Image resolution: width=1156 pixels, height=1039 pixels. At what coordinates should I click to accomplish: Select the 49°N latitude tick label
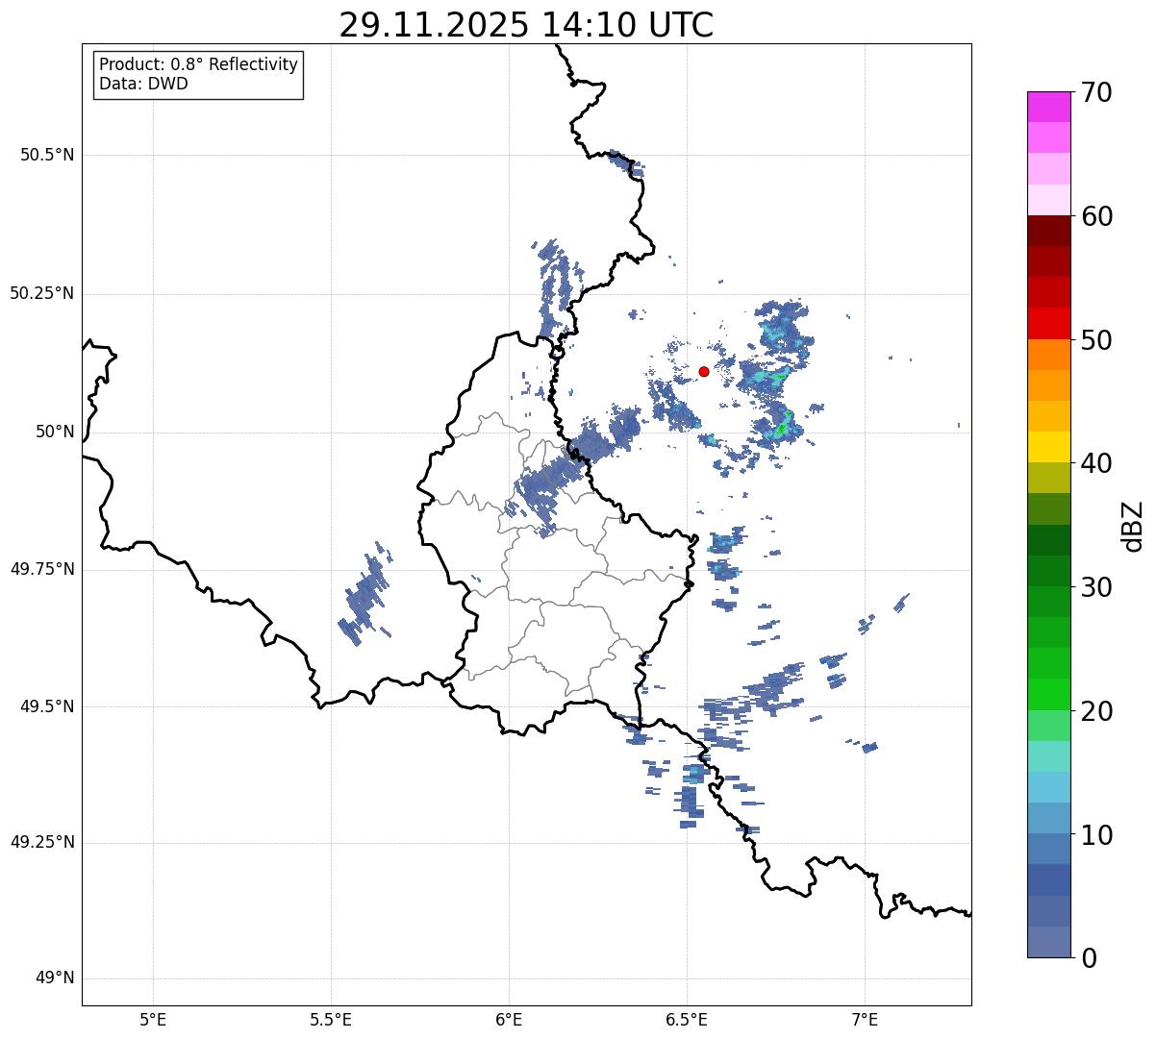point(54,978)
